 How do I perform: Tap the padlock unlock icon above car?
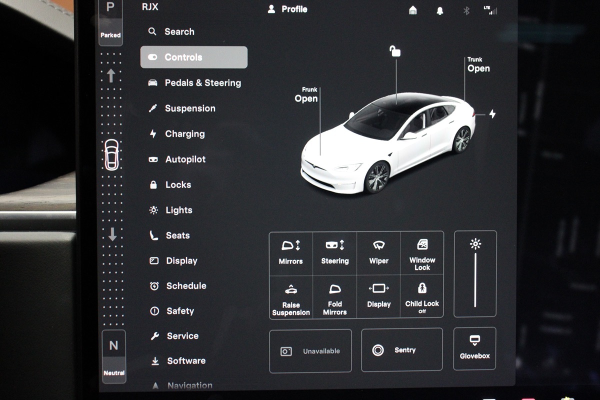[x=395, y=51]
